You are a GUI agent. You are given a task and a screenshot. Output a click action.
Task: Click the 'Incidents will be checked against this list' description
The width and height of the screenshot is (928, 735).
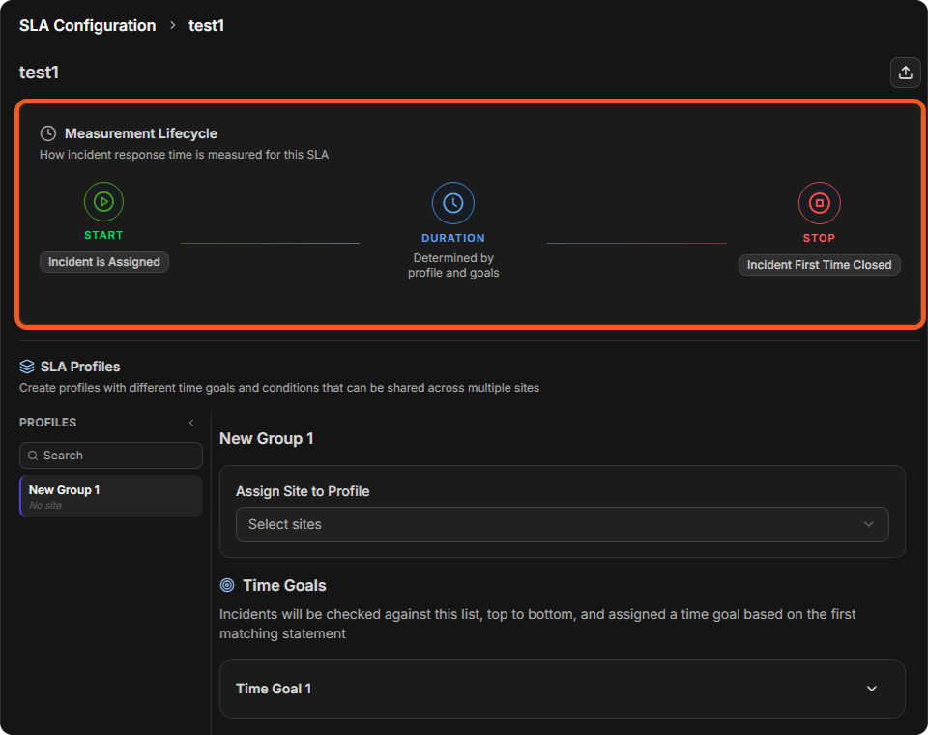click(537, 624)
